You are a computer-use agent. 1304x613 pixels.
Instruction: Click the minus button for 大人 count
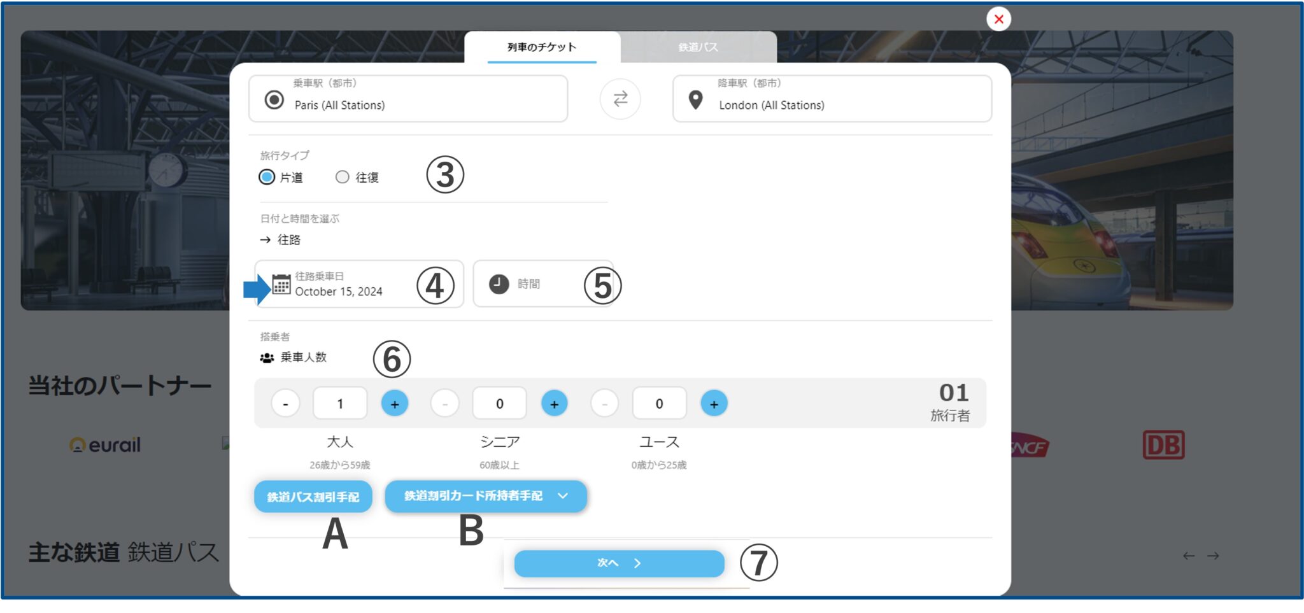pos(285,404)
